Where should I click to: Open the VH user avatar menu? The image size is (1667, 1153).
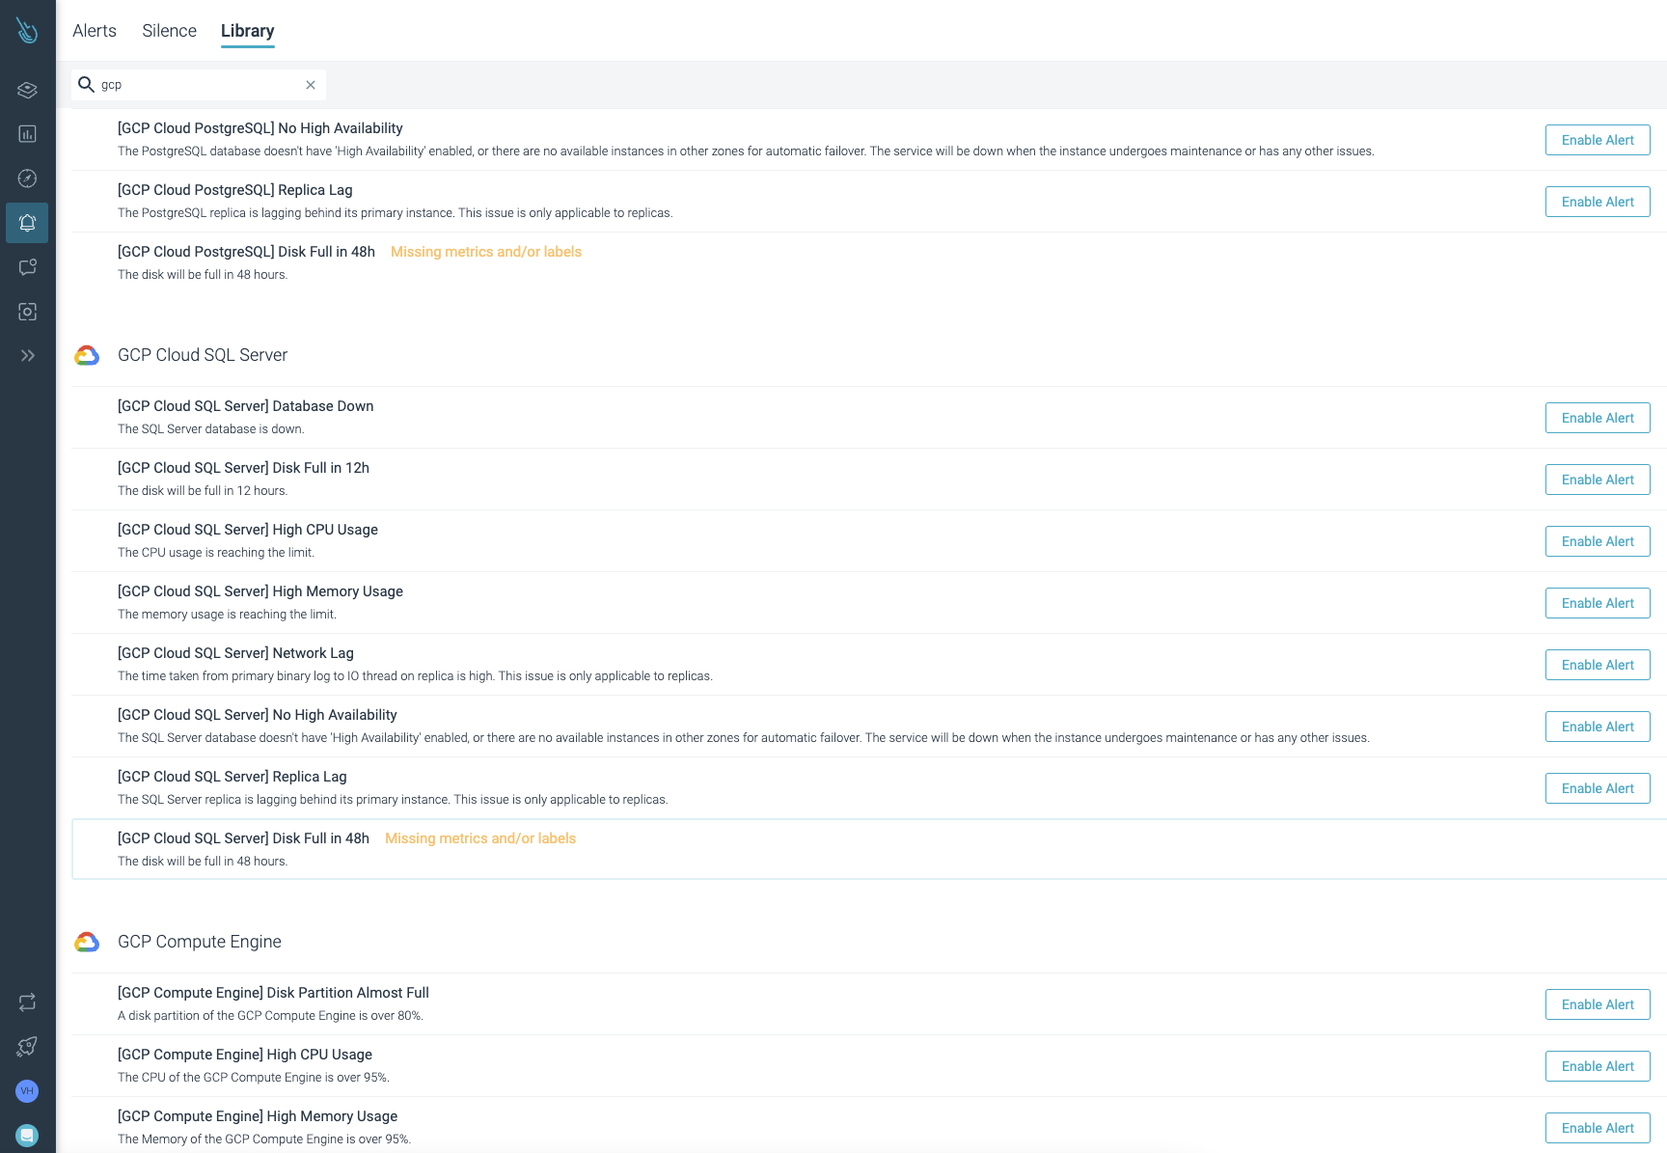click(x=27, y=1091)
